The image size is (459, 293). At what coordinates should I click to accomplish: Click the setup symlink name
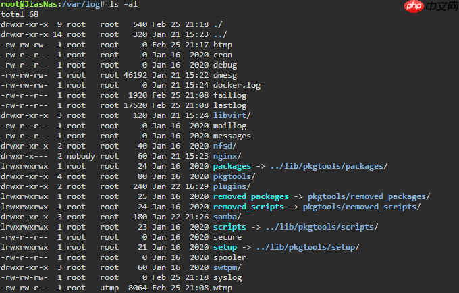tap(225, 247)
